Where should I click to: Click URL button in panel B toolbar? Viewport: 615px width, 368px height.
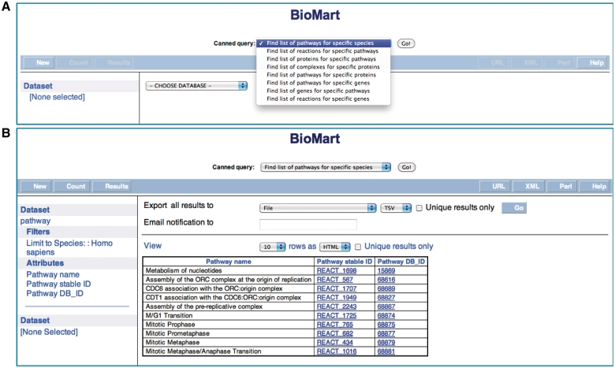tap(496, 187)
